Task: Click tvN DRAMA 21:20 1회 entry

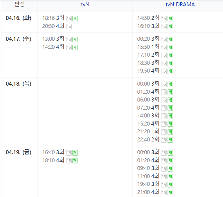Action: pos(148,131)
